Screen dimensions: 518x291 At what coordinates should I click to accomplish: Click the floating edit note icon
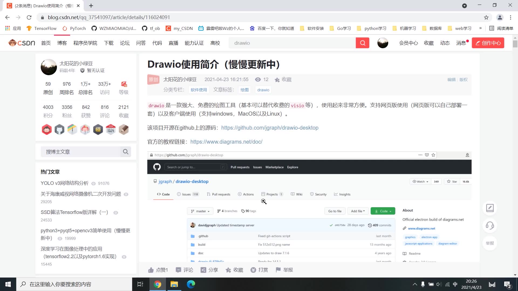[490, 208]
